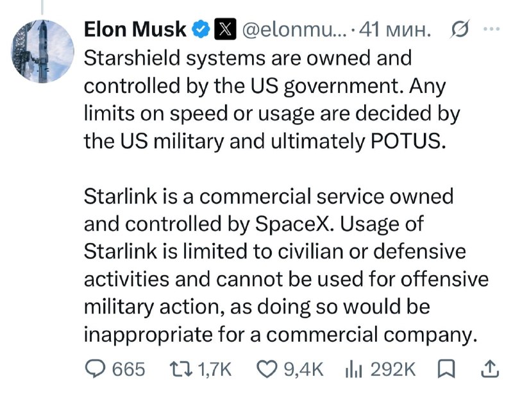Share the tweet using the upload arrow icon
Screen dimensions: 513x395
coord(490,369)
